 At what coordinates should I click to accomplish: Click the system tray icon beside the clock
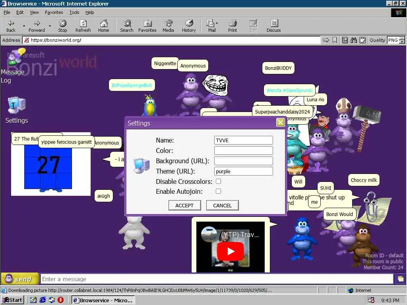(x=371, y=300)
